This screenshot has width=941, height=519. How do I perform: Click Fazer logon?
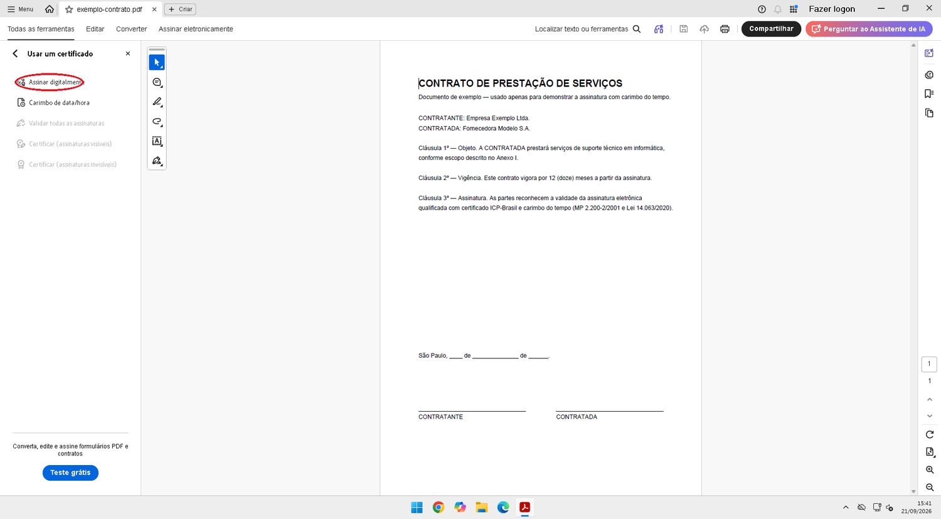(x=832, y=9)
